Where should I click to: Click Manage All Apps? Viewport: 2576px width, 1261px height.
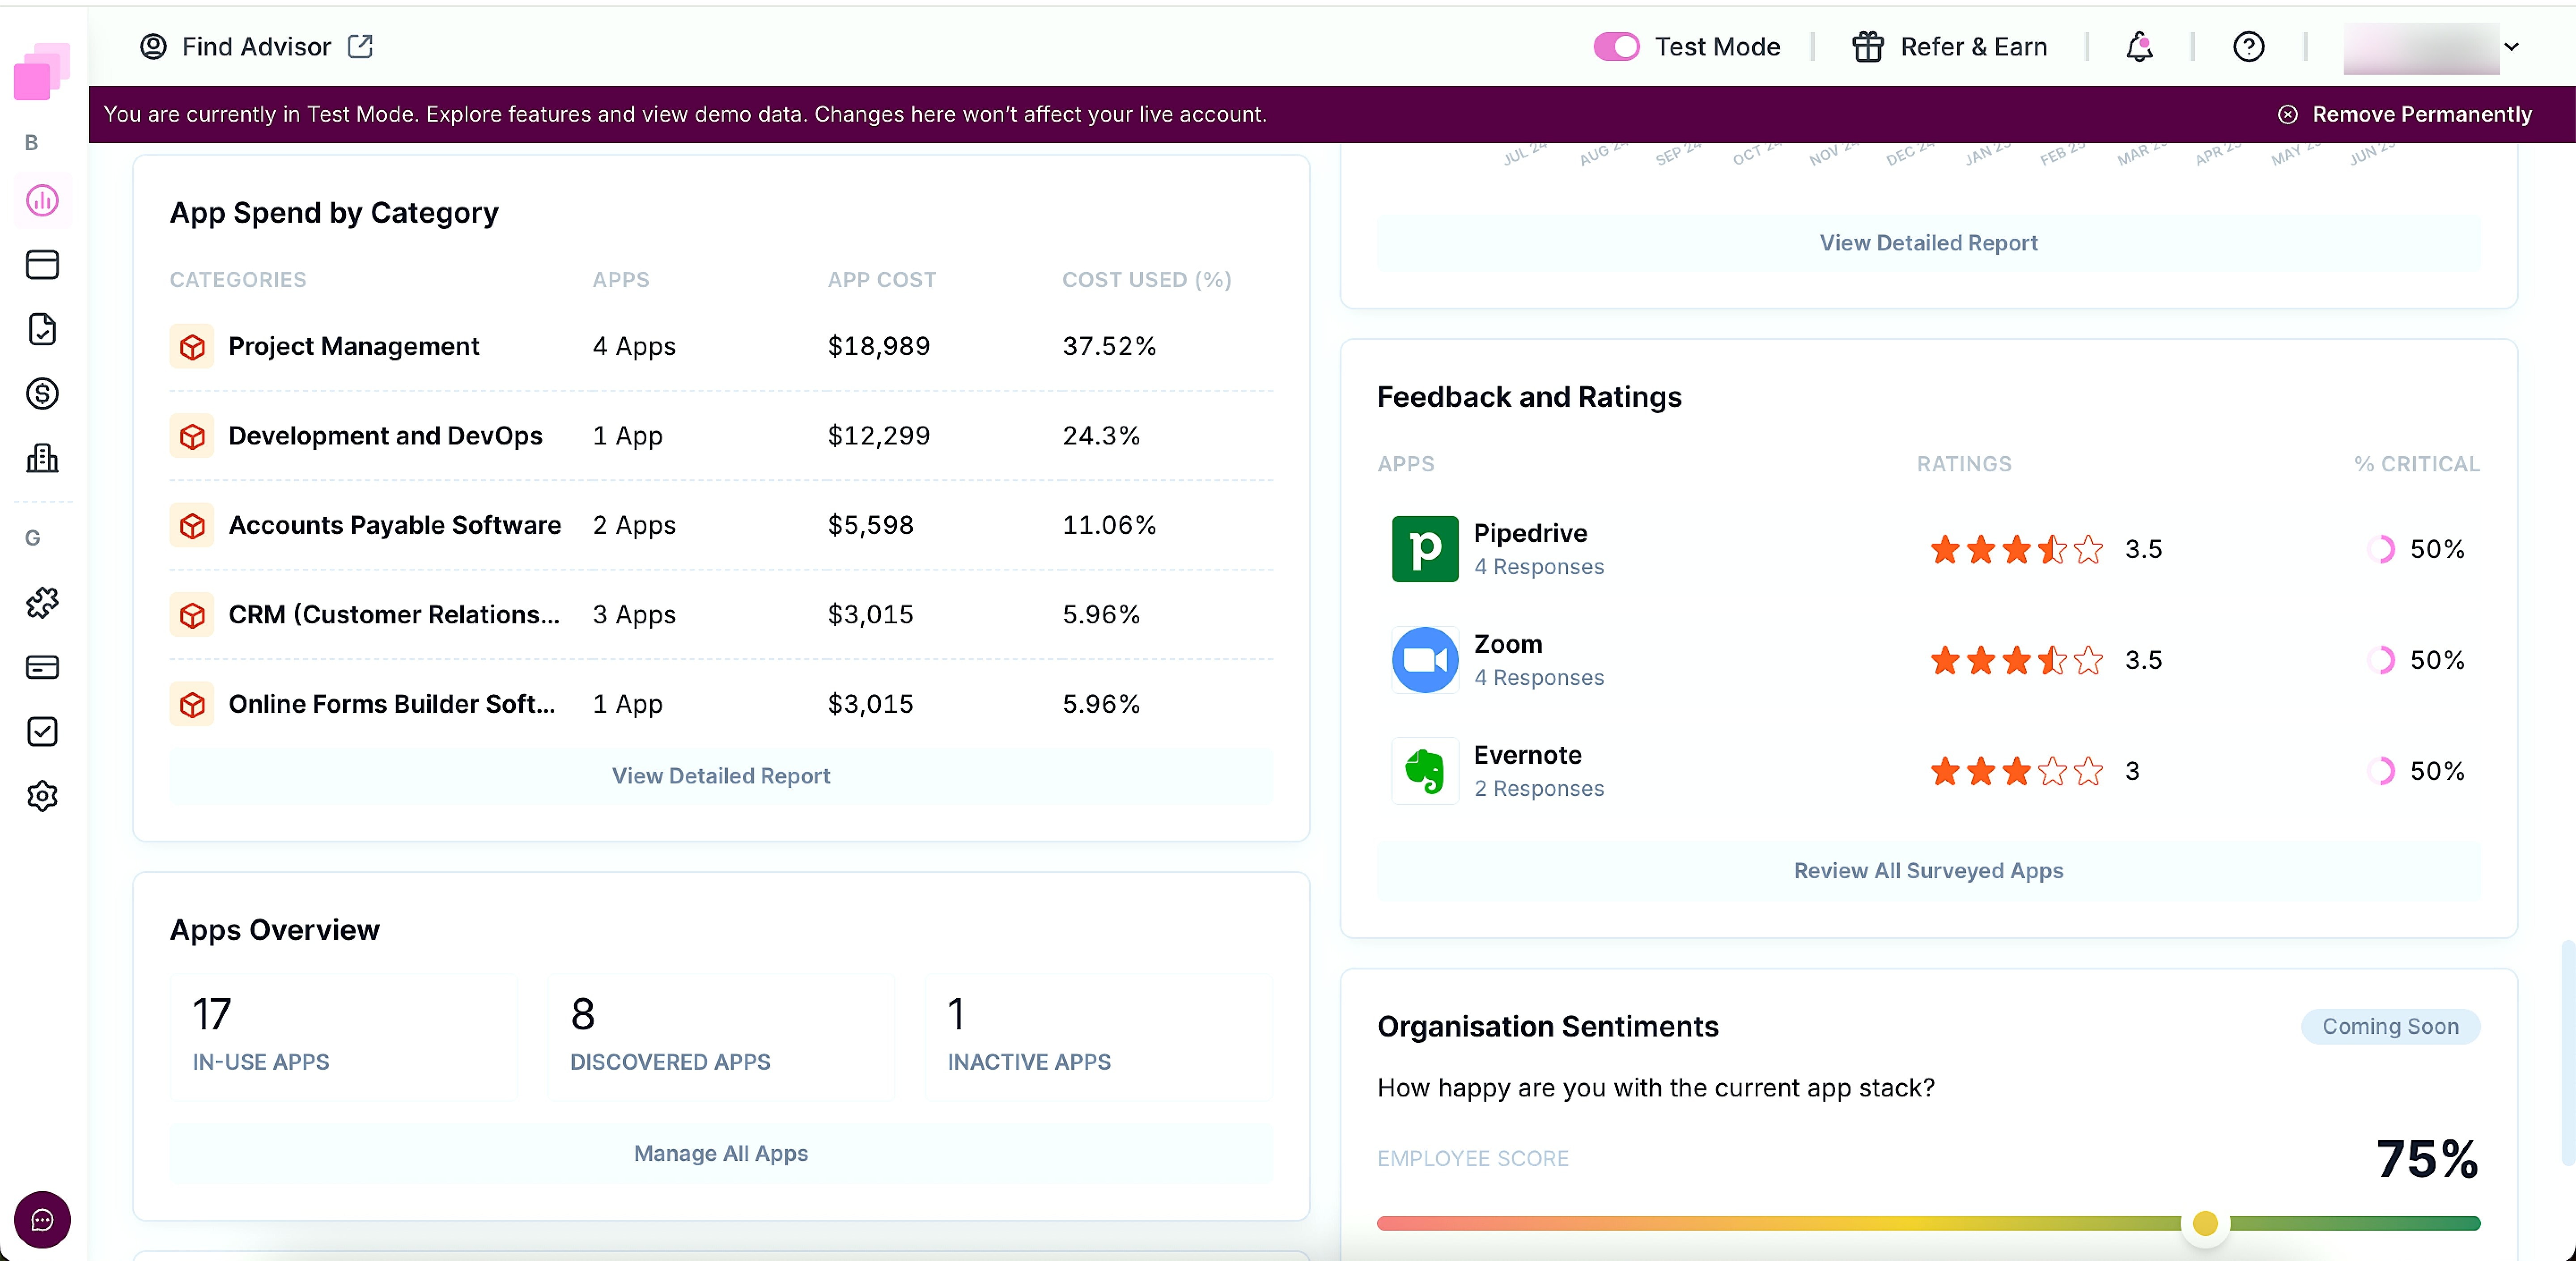(721, 1154)
